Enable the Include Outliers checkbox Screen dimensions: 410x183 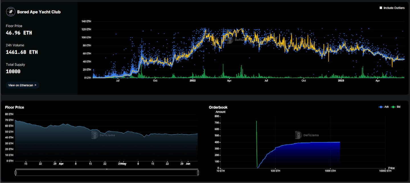click(381, 8)
